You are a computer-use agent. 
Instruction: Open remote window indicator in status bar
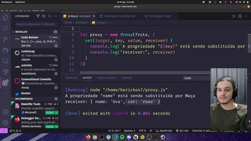(4, 131)
